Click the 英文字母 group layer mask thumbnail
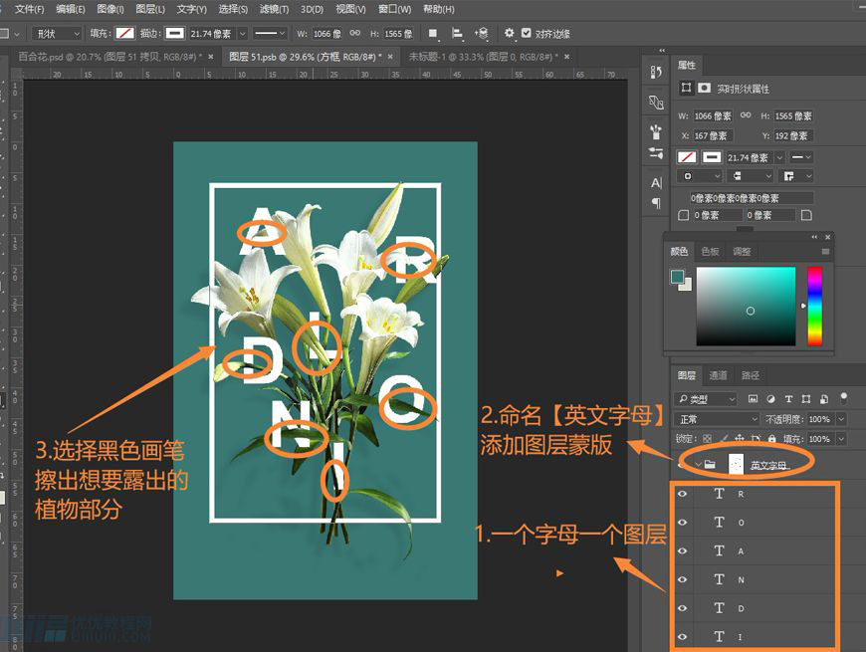This screenshot has width=866, height=652. [737, 464]
